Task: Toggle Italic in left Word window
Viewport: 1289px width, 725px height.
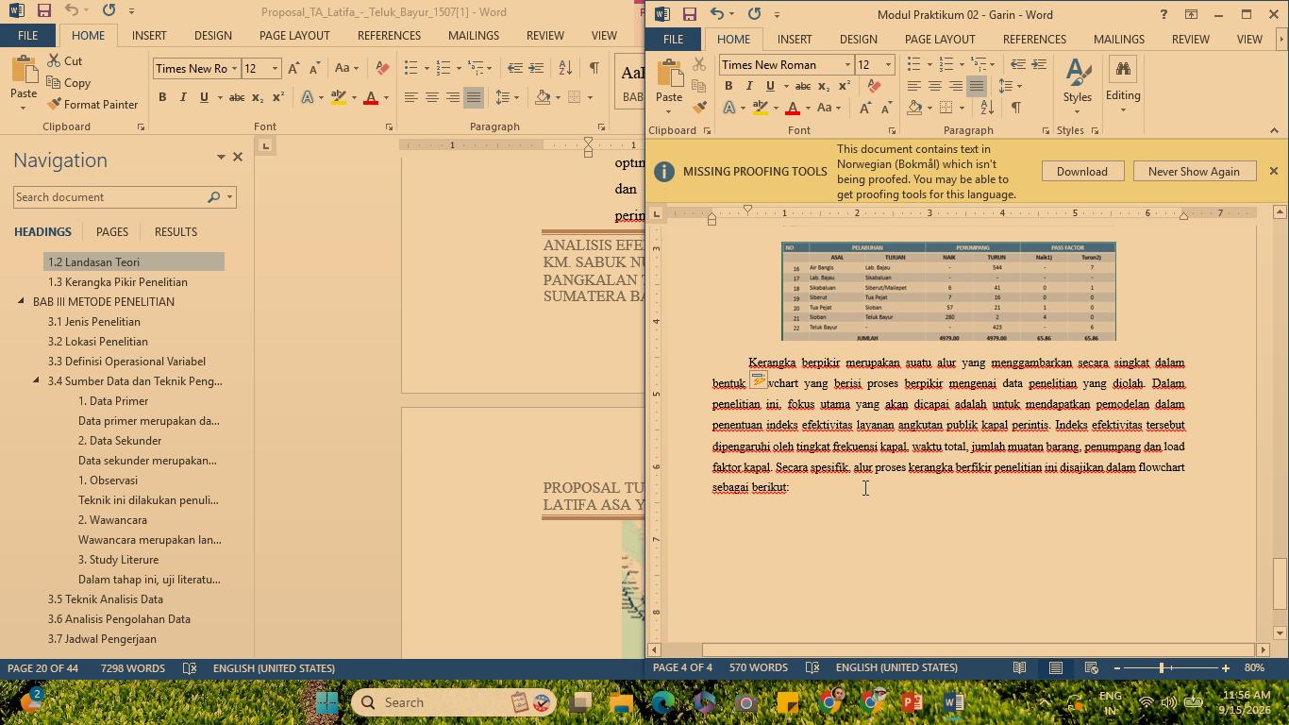Action: [x=183, y=97]
